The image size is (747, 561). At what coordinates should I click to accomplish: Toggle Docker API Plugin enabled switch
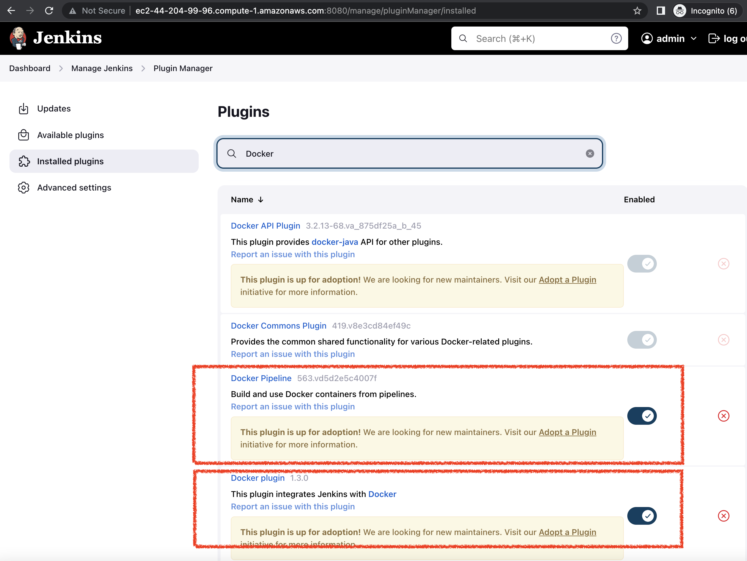point(642,264)
